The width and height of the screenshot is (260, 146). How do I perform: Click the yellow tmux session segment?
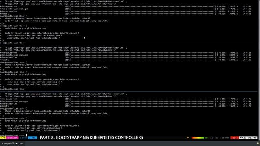tap(3, 138)
